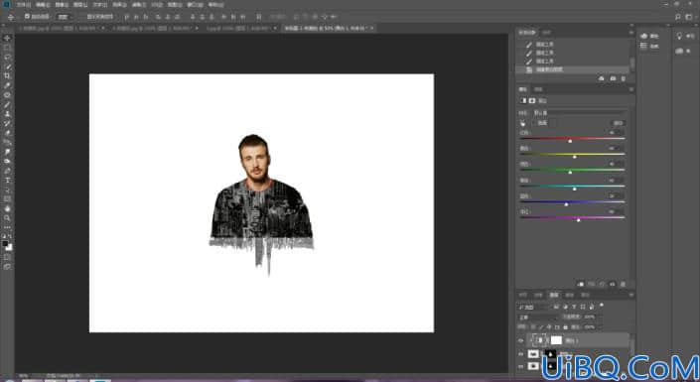Open the layer filter kind dropdown
This screenshot has width=700, height=382.
pos(533,307)
